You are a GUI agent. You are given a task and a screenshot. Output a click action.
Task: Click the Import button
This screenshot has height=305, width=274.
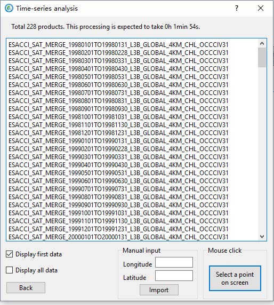click(x=159, y=290)
